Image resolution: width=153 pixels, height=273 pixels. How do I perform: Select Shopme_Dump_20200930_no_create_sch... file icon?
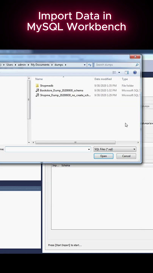coord(37,95)
